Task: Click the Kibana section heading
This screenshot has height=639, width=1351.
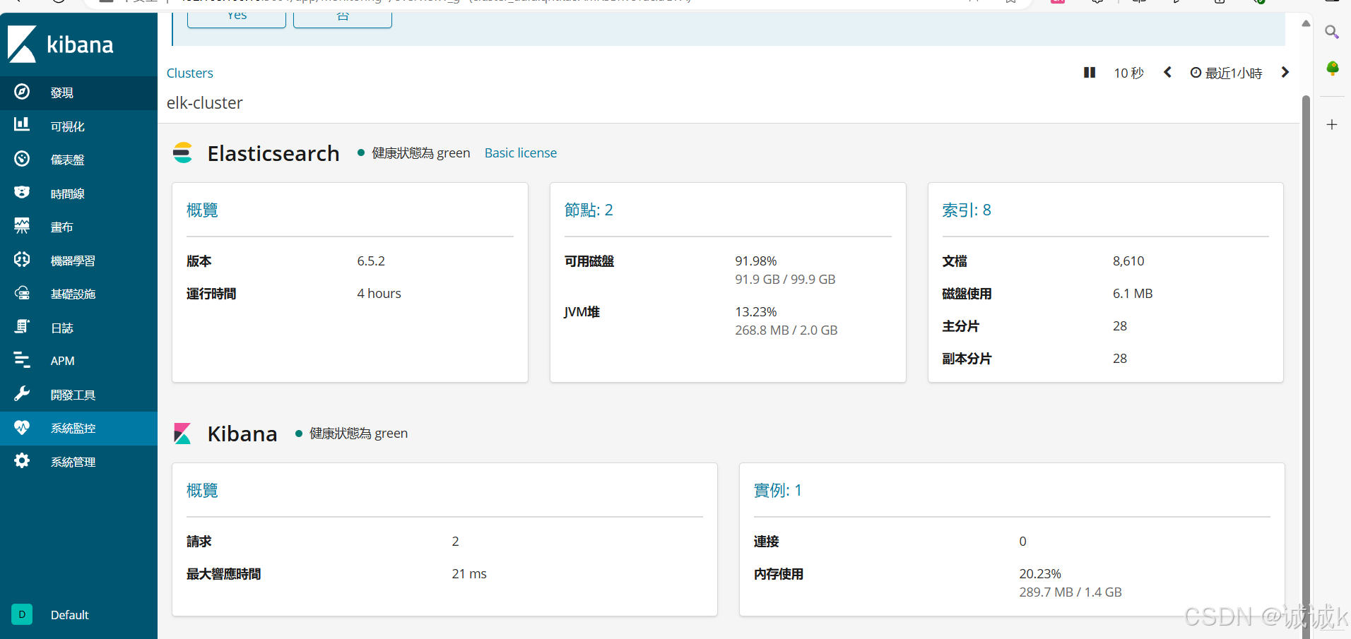Action: tap(242, 434)
